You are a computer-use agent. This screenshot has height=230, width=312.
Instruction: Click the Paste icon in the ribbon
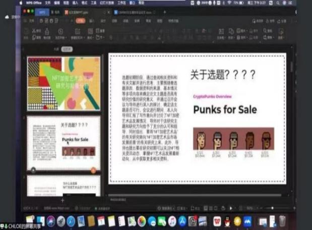click(26, 31)
